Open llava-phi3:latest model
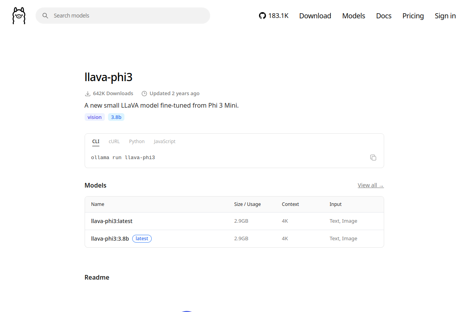 click(112, 221)
